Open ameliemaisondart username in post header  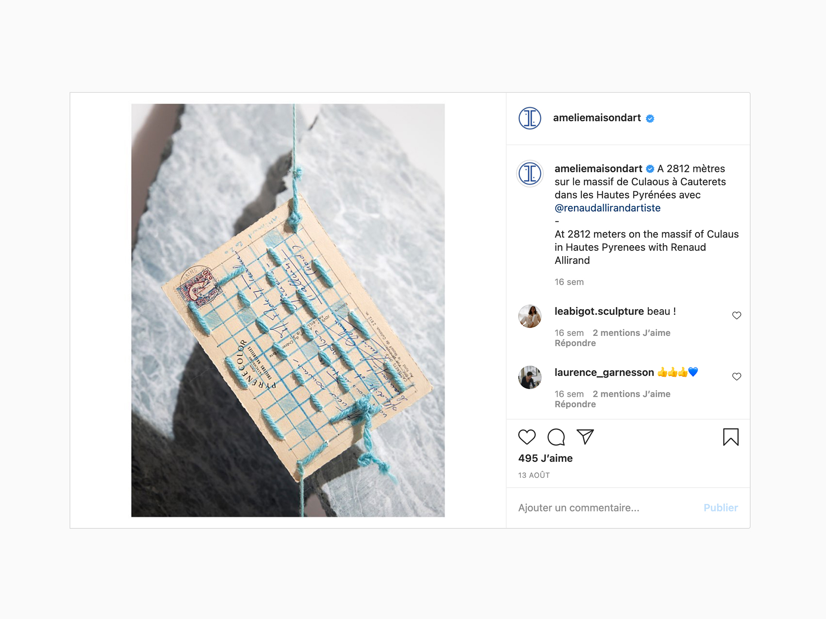click(x=597, y=118)
